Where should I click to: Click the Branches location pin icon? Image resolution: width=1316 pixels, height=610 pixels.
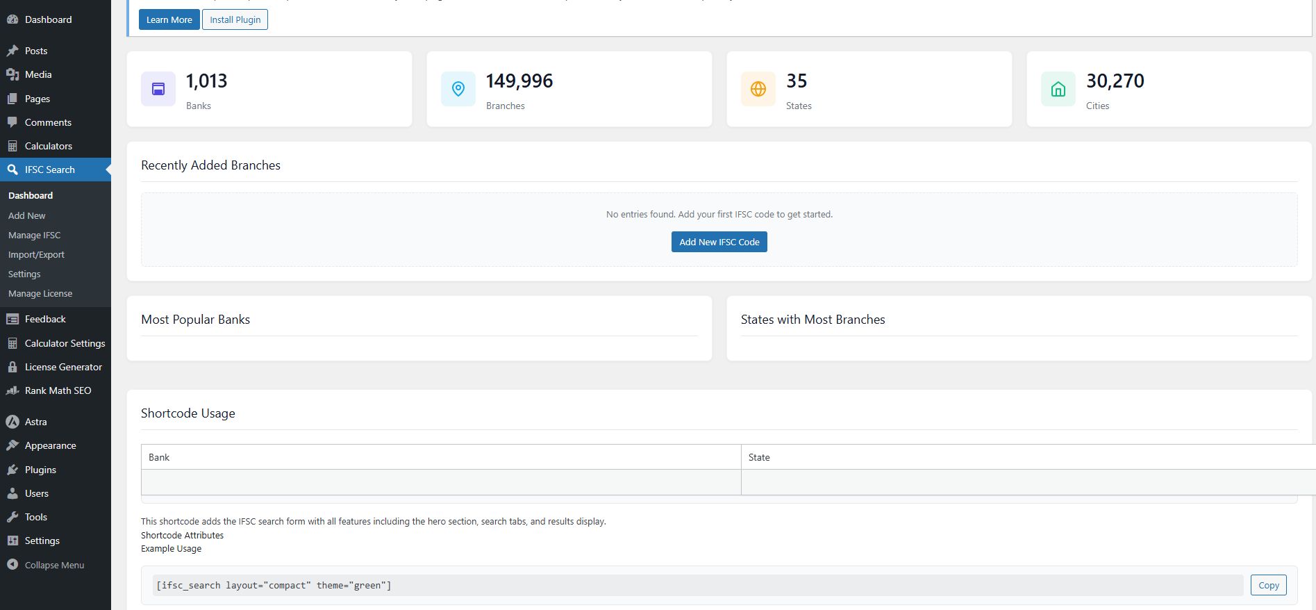coord(458,89)
